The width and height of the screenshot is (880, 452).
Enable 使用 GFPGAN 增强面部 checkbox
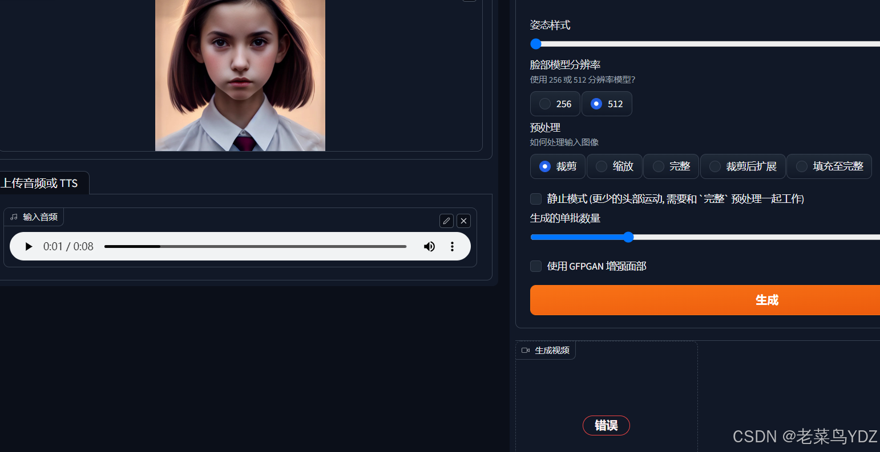(x=536, y=266)
